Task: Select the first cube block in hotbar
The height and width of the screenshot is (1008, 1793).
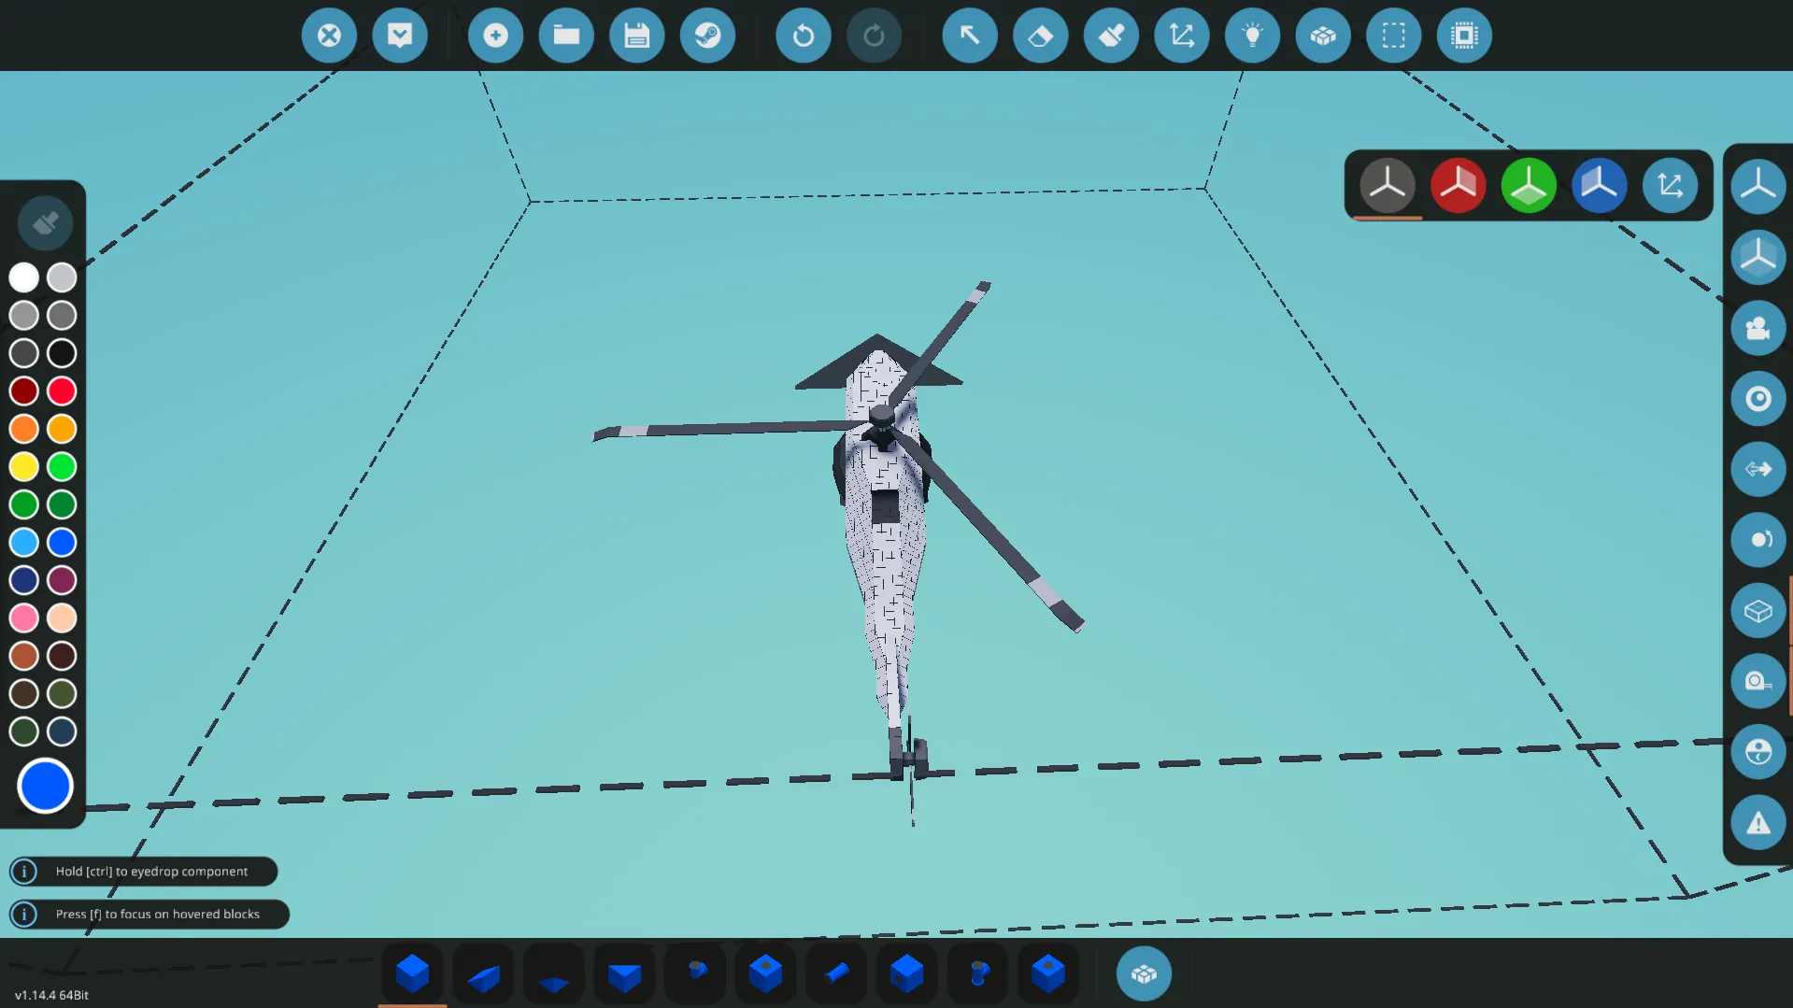Action: click(412, 973)
